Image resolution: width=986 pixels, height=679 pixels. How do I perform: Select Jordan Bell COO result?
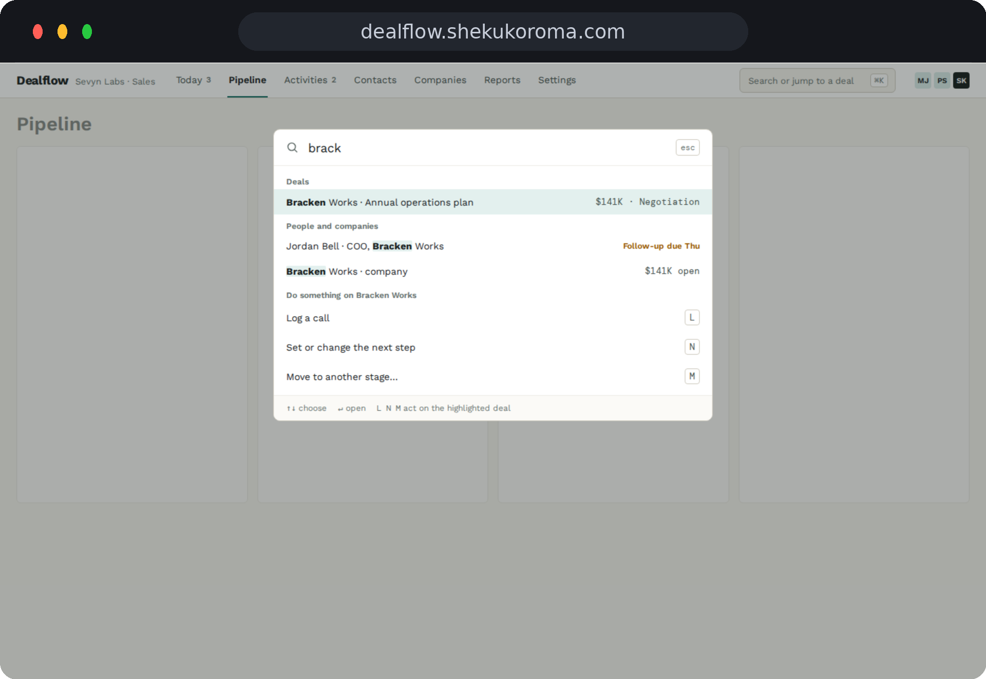pyautogui.click(x=493, y=246)
